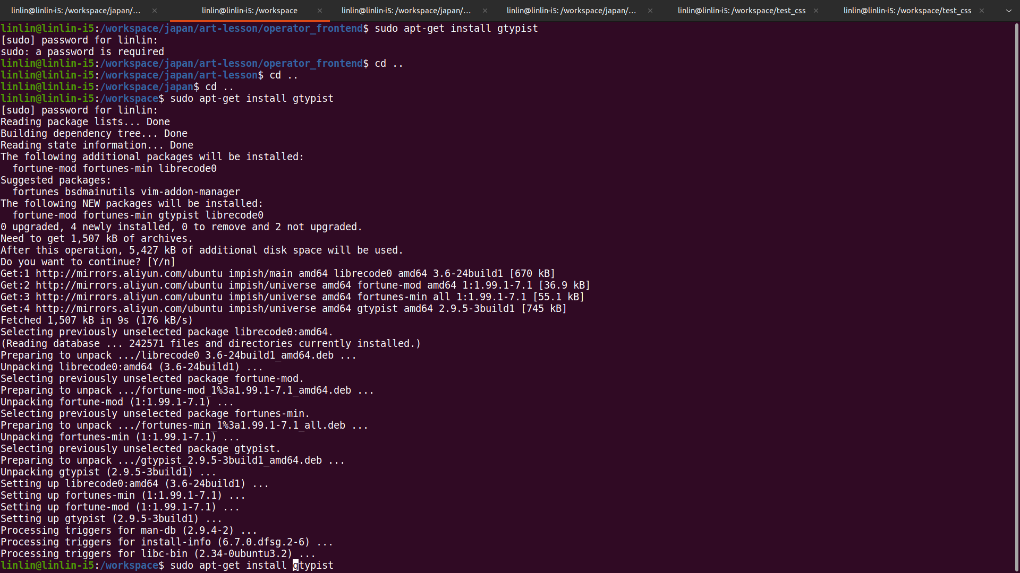Close the active /workspace terminal tab

click(319, 11)
